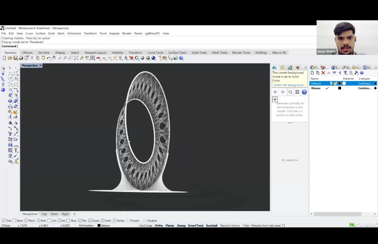
Task: Open the Environments panel hamburger menu
Action: [x=297, y=92]
